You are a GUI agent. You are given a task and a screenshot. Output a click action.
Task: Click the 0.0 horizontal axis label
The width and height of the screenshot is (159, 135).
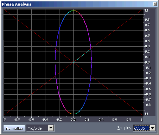pyautogui.click(x=73, y=120)
